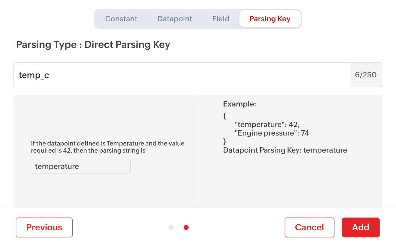Click the datapoint Temperature explanation text
Screen dimensions: 396x247
[107, 147]
